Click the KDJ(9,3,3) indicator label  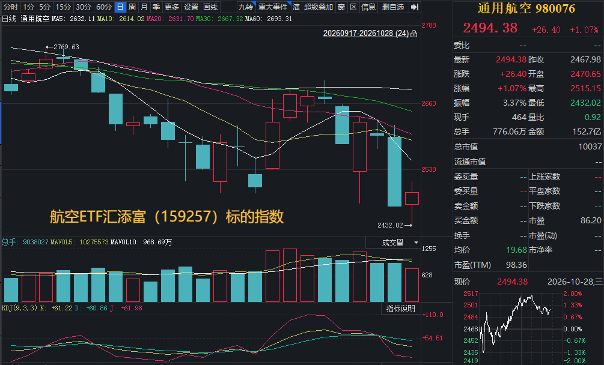(20, 308)
